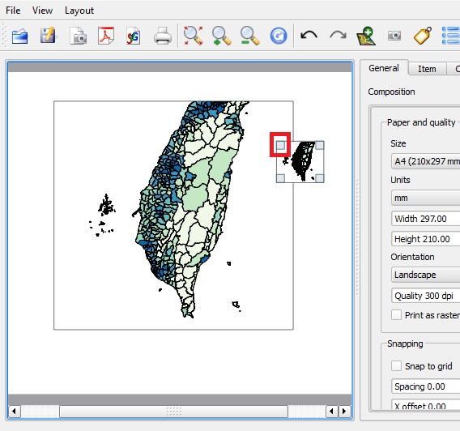
Task: Click the Width 297.00 field
Action: click(x=425, y=219)
